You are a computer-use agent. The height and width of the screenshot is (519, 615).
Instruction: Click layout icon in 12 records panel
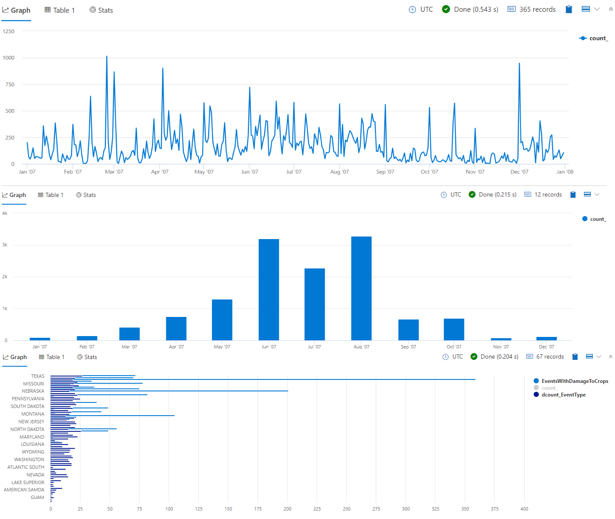[587, 194]
